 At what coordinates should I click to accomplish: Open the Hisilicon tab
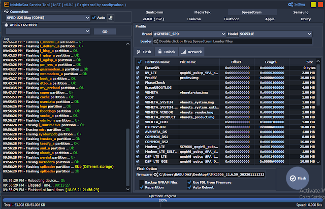[194, 19]
